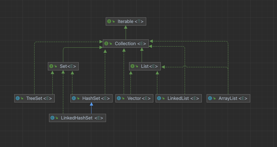Select the blue inheritance arrow into HashSet

coord(91,108)
